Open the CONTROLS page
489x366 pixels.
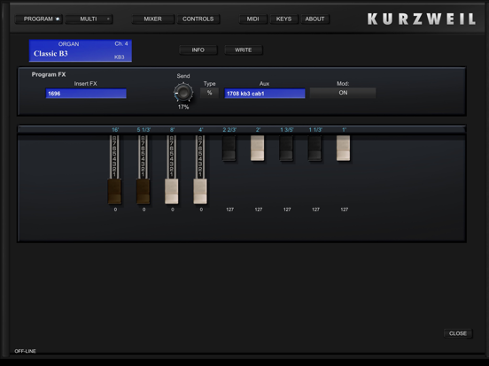tap(198, 19)
